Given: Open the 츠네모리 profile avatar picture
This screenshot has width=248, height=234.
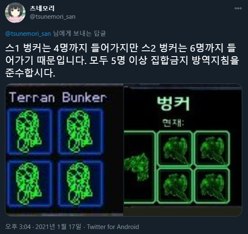Looking at the screenshot, I should pyautogui.click(x=15, y=12).
